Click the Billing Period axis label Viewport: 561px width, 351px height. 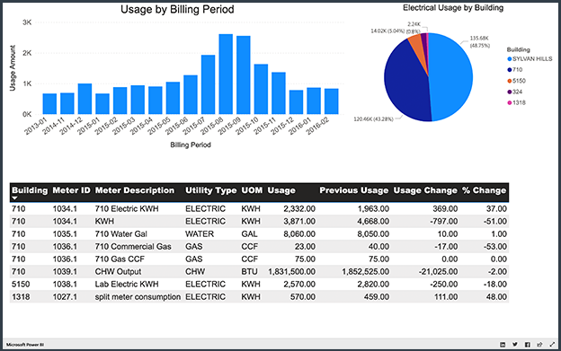tap(191, 145)
